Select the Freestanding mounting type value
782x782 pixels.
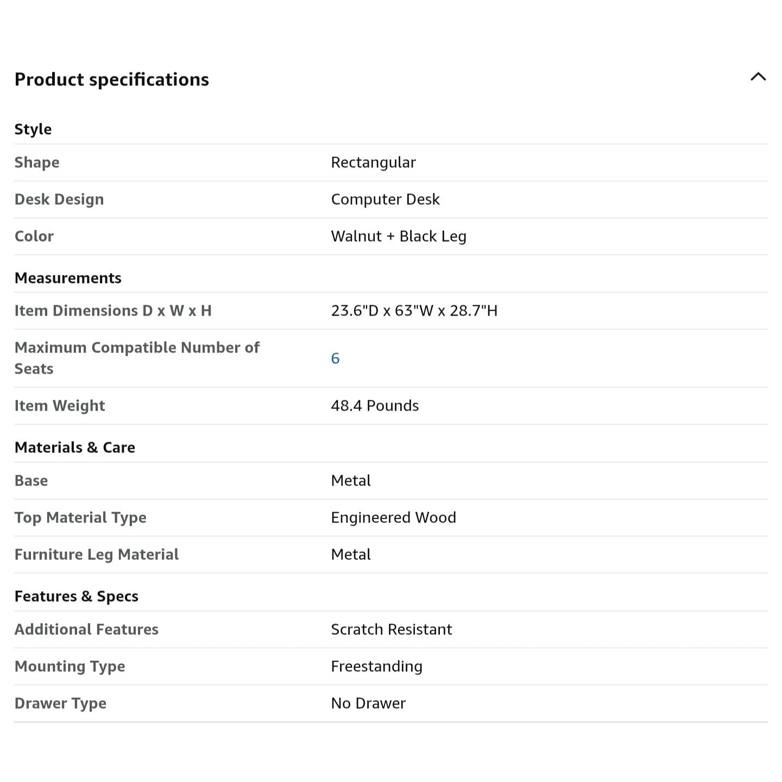pos(377,666)
